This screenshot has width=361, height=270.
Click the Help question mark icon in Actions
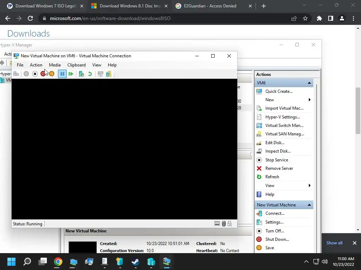[x=259, y=194]
